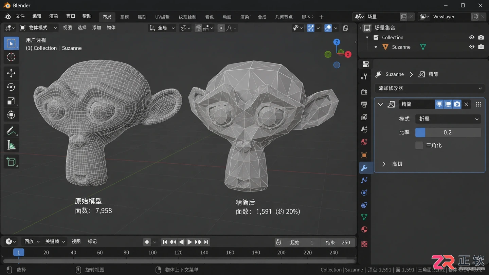489x275 pixels.
Task: Open the 编辑 menu
Action: click(37, 16)
